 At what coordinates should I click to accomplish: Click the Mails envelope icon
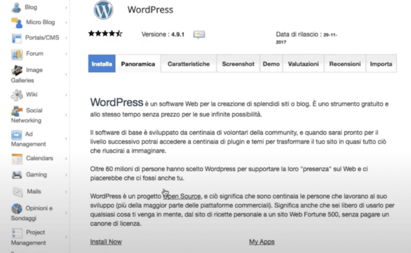(x=18, y=192)
